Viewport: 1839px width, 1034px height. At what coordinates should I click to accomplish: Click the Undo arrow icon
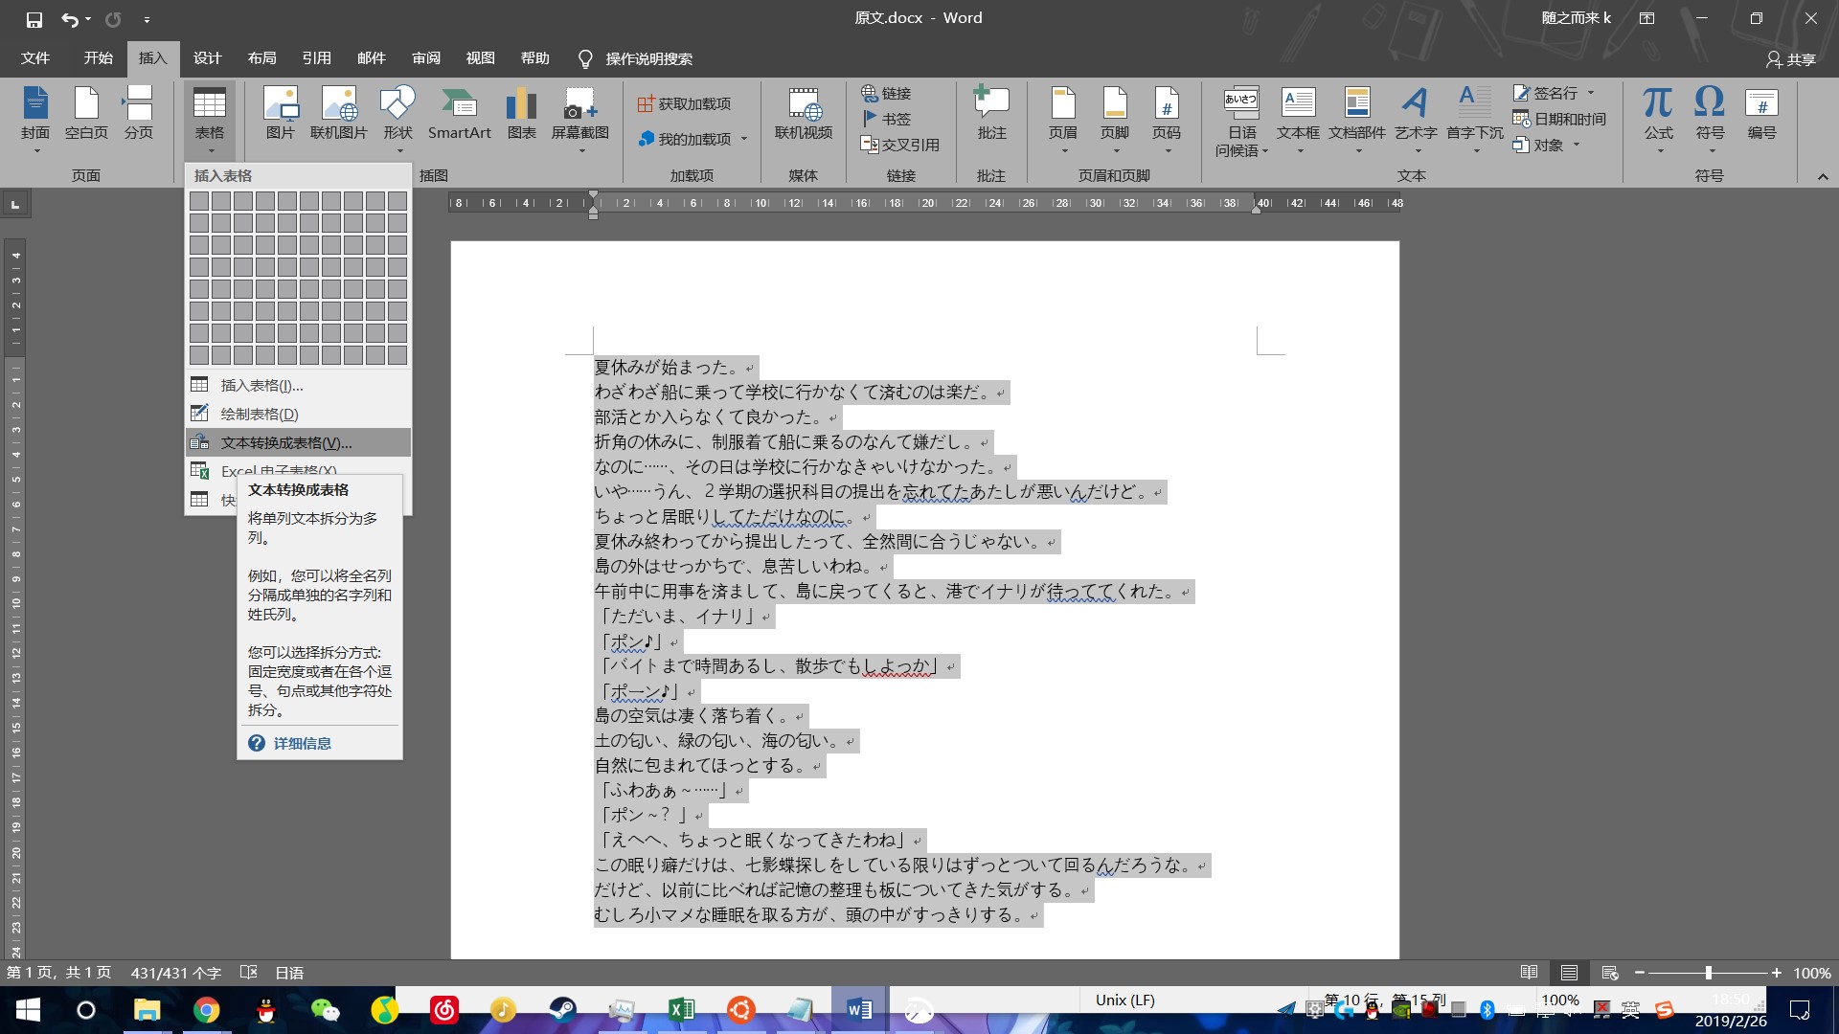tap(70, 18)
